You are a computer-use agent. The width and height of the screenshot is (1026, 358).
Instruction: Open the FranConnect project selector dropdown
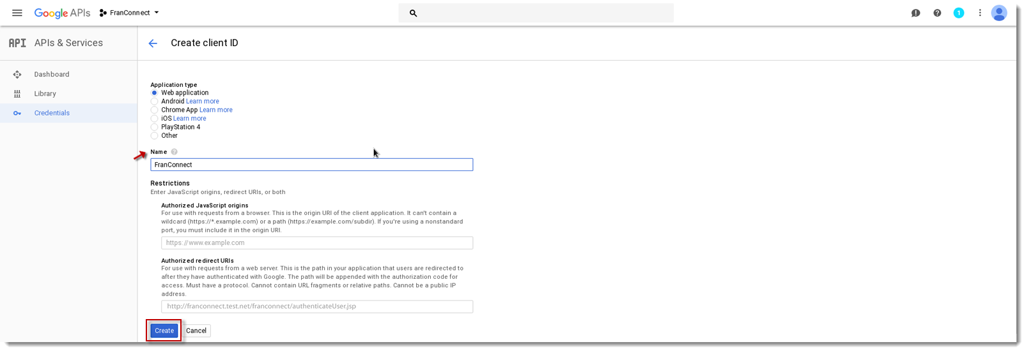pyautogui.click(x=129, y=13)
